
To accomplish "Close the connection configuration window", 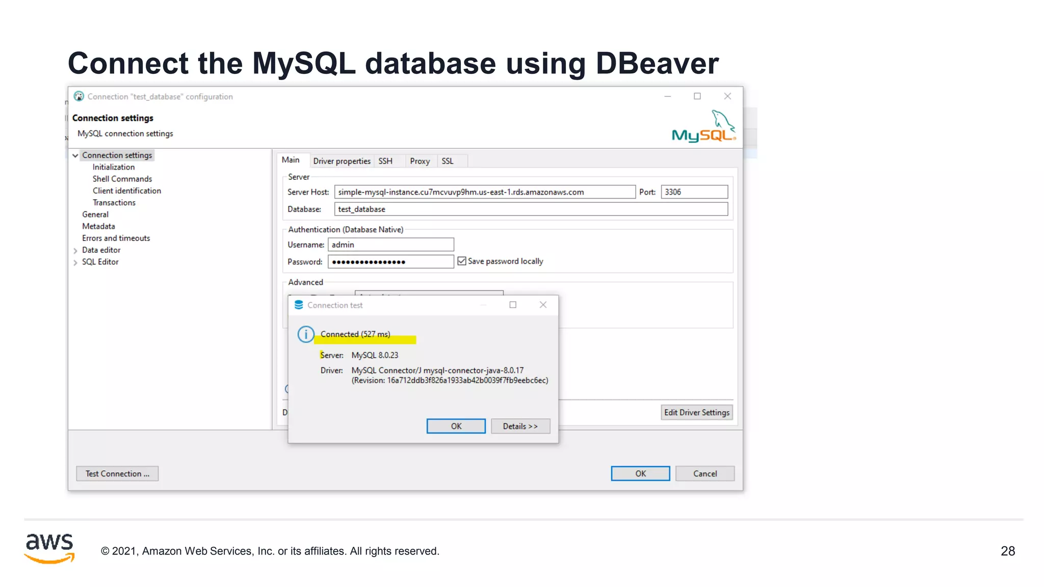I will point(727,96).
